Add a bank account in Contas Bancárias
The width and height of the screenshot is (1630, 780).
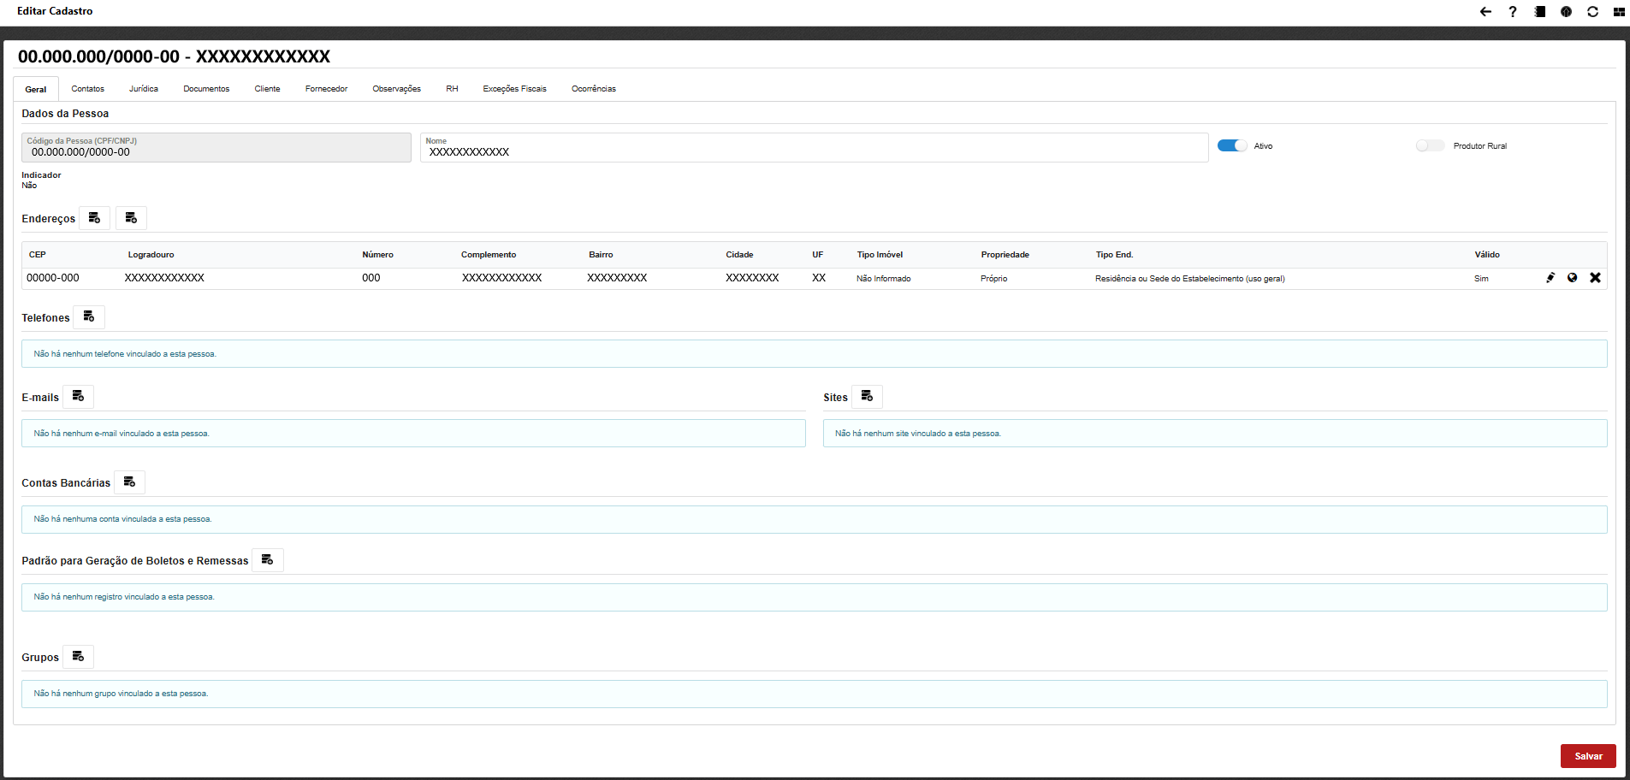(129, 482)
